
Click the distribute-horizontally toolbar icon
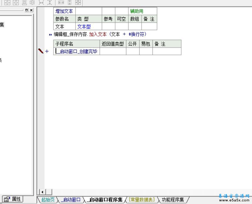(x=33, y=3)
